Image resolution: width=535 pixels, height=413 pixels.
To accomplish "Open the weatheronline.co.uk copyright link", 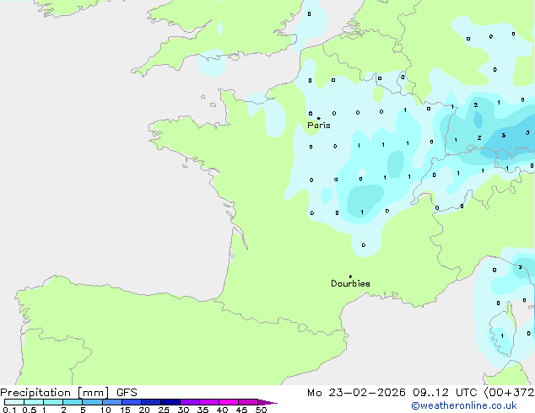I will pos(464,405).
